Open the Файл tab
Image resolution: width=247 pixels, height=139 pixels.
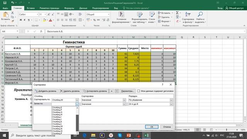[5, 8]
